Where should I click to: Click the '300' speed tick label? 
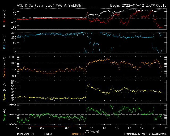point(14,100)
